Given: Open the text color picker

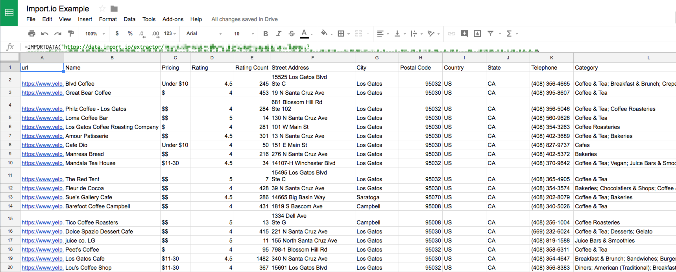Looking at the screenshot, I should (x=306, y=34).
